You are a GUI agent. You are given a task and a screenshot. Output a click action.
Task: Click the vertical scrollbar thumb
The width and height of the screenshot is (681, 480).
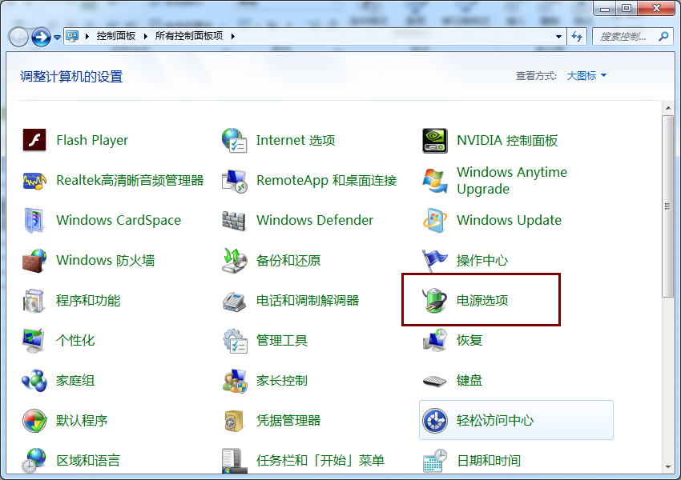tap(668, 206)
